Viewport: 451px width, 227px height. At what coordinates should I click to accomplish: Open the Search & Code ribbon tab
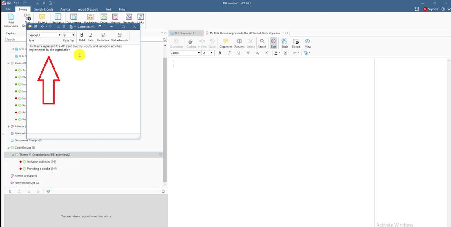tap(44, 9)
